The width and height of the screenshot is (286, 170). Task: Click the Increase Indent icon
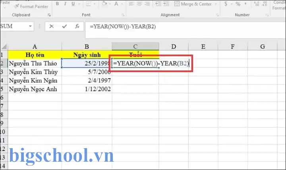click(166, 4)
